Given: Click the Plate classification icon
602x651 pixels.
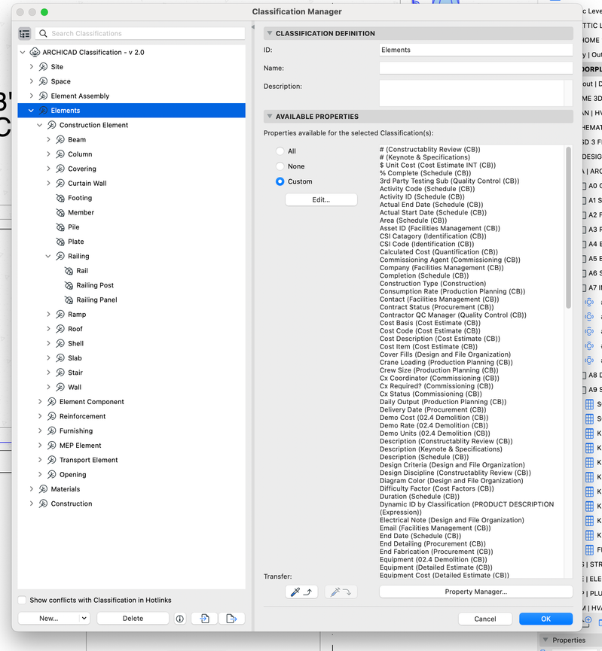Looking at the screenshot, I should pos(60,242).
